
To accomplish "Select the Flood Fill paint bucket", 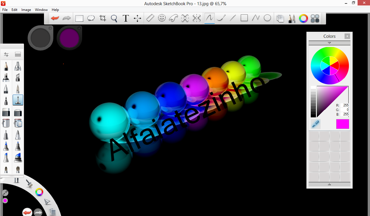I will point(6,123).
